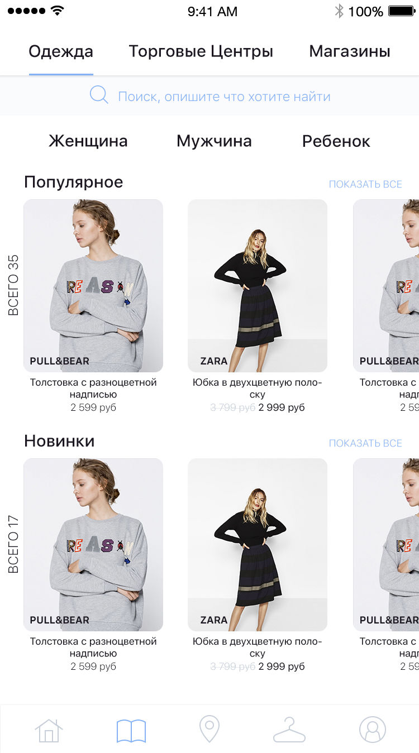Open the home tab icon

tap(49, 730)
